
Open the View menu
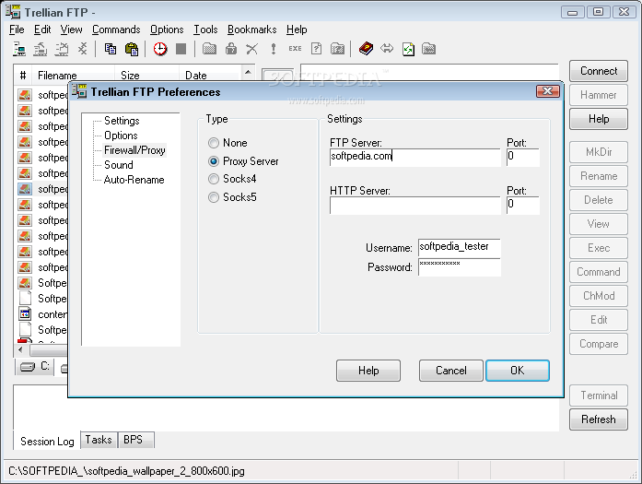point(71,30)
